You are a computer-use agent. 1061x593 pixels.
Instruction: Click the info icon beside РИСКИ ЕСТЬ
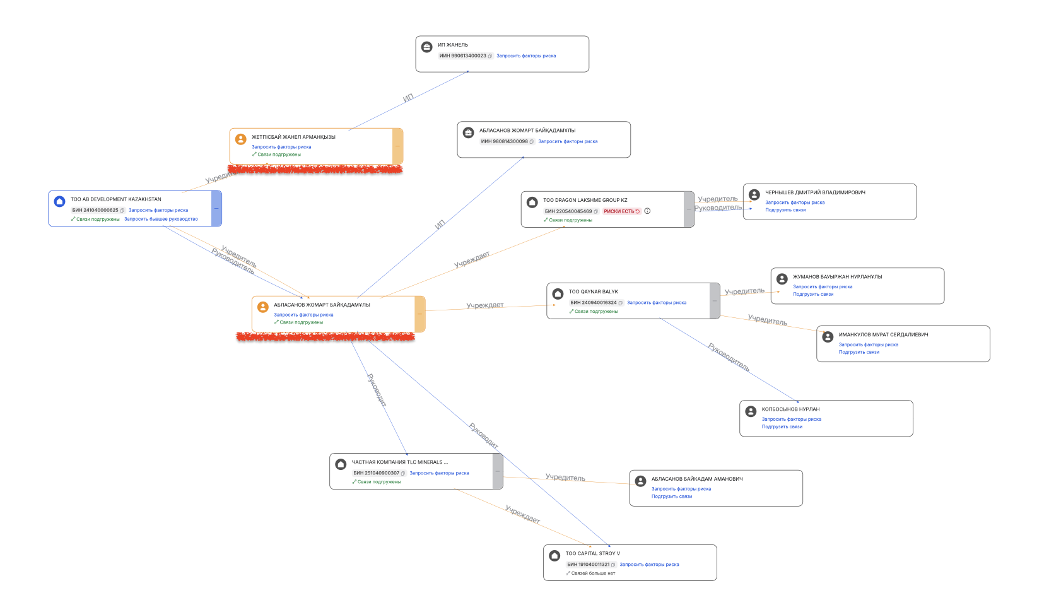(647, 211)
